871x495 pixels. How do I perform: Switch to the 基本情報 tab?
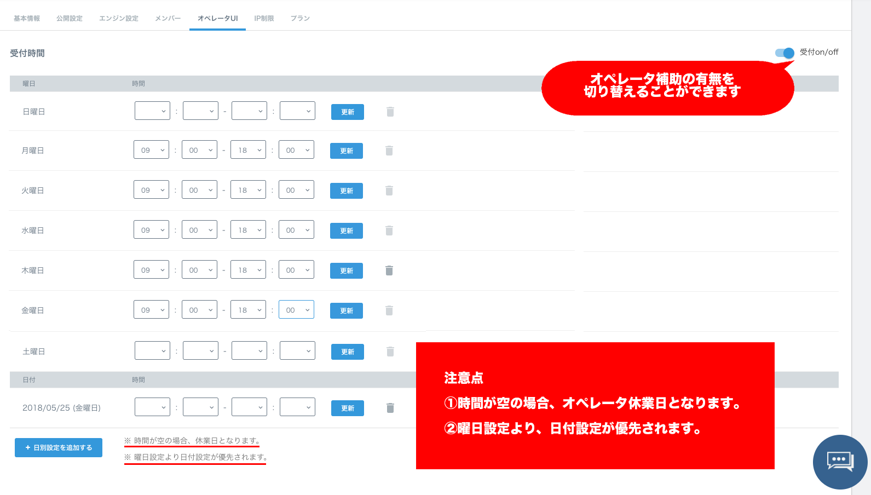tap(27, 19)
